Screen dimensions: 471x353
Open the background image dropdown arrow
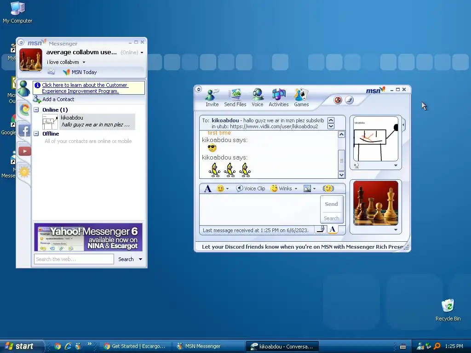314,189
